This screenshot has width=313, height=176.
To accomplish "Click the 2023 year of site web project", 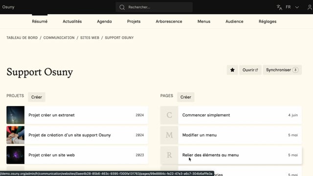I will pyautogui.click(x=140, y=155).
